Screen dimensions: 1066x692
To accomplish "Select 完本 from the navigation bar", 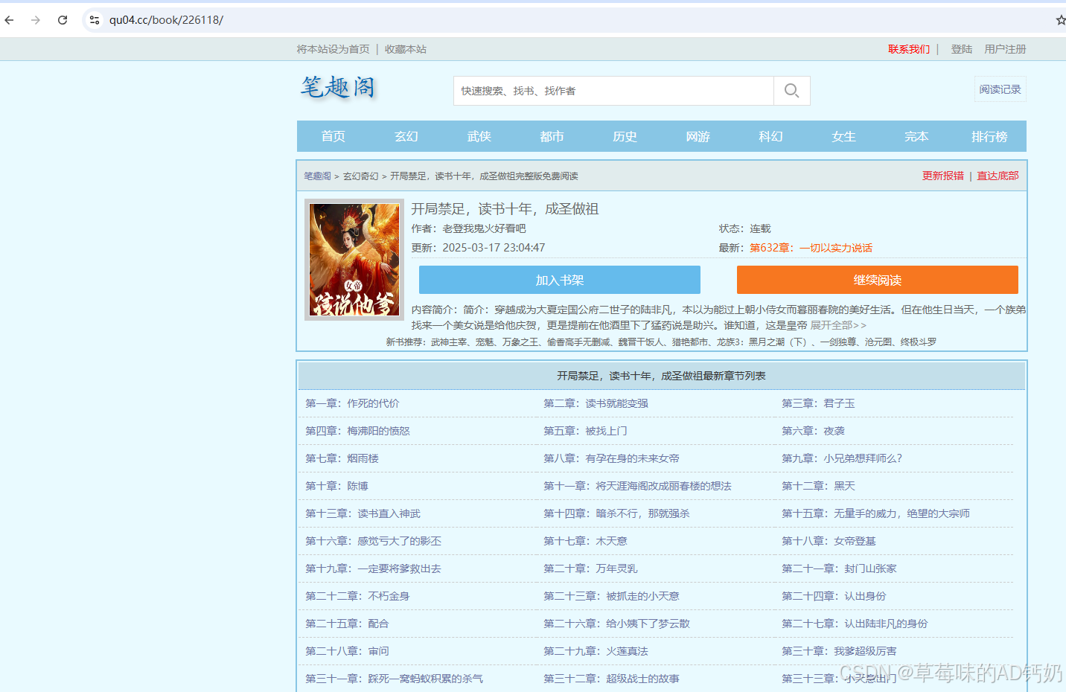I will click(x=916, y=136).
